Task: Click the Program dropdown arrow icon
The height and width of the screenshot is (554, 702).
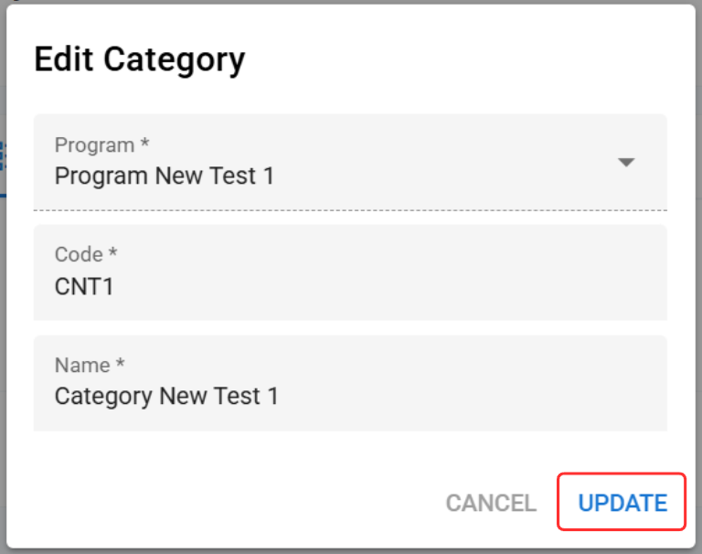Action: click(x=626, y=163)
